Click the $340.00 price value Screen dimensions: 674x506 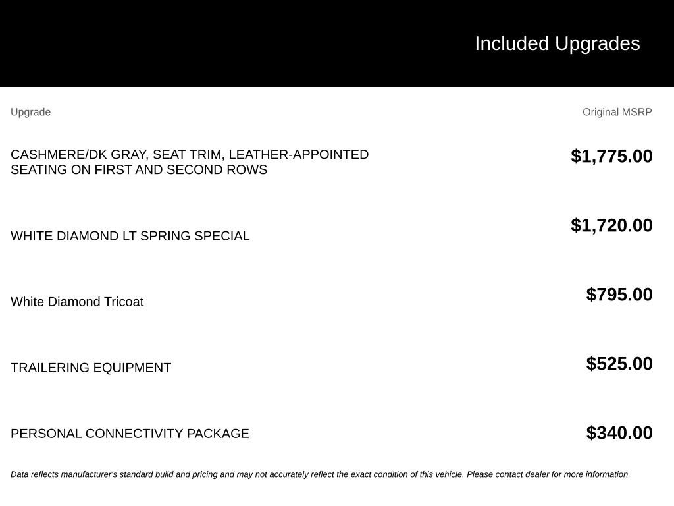coord(619,433)
